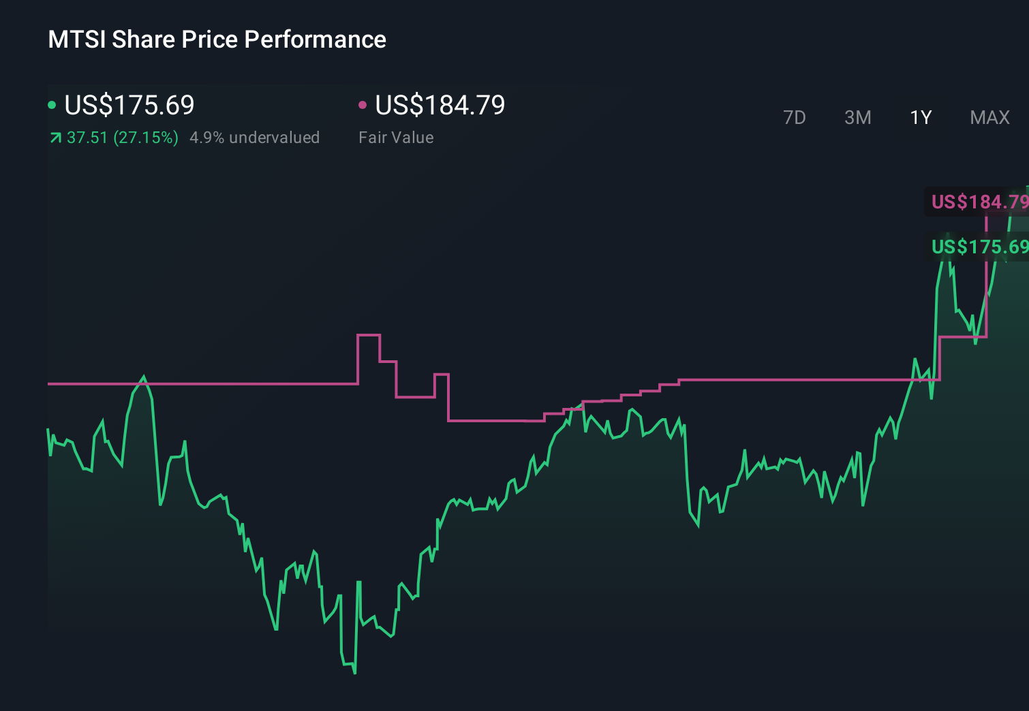Click the green US$175.69 chart tag

[979, 247]
